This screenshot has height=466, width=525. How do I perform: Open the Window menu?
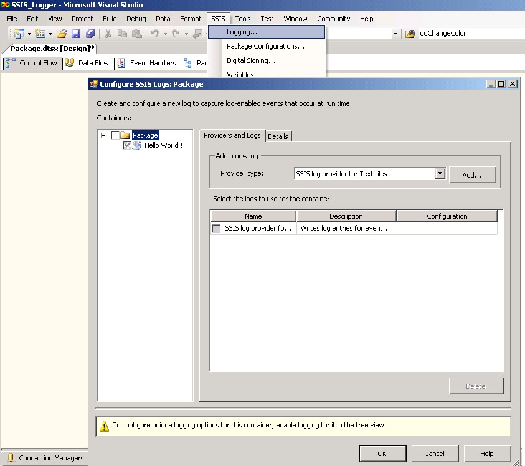click(295, 19)
